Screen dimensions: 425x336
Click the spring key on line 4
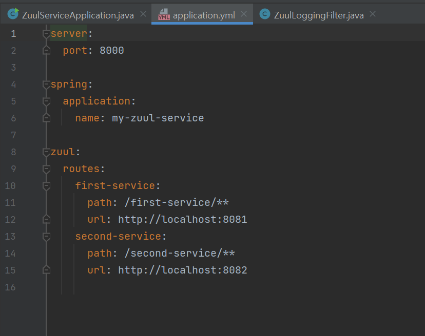69,85
